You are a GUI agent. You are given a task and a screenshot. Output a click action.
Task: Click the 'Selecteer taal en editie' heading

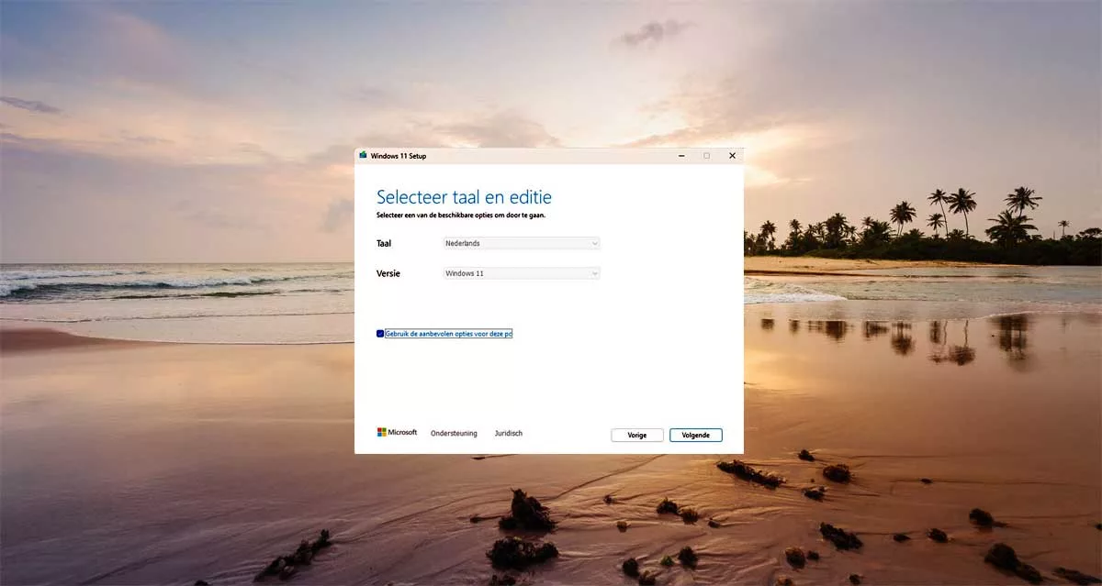click(x=464, y=197)
